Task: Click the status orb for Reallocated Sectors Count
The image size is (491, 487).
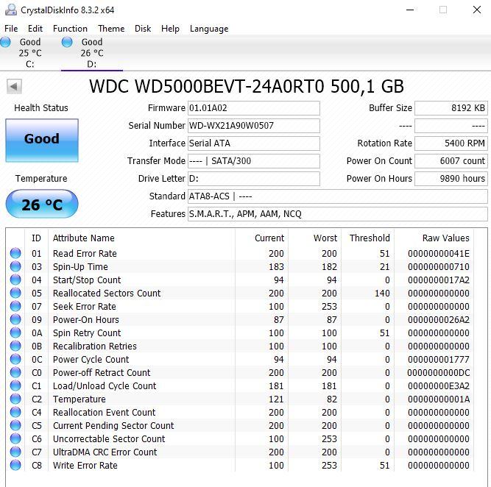Action: tap(15, 294)
